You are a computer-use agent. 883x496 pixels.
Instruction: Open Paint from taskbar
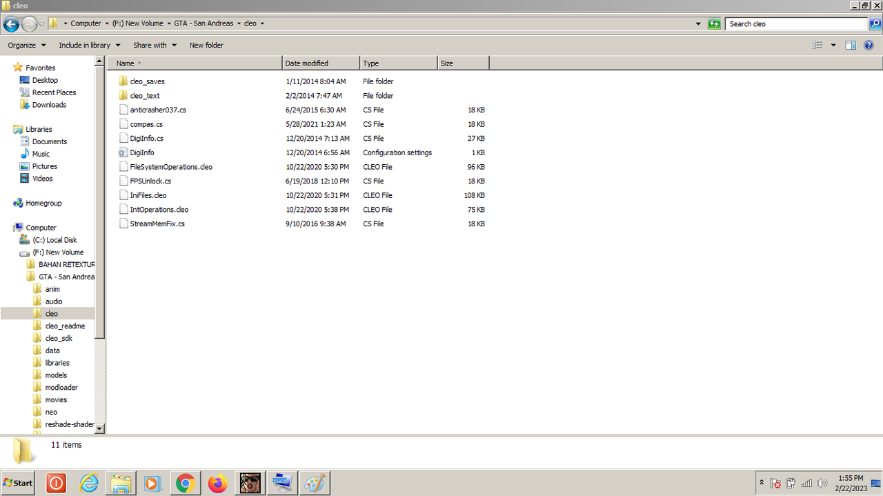point(315,484)
